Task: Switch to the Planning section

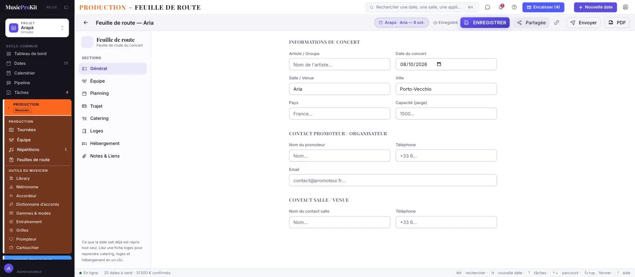Action: click(113, 93)
